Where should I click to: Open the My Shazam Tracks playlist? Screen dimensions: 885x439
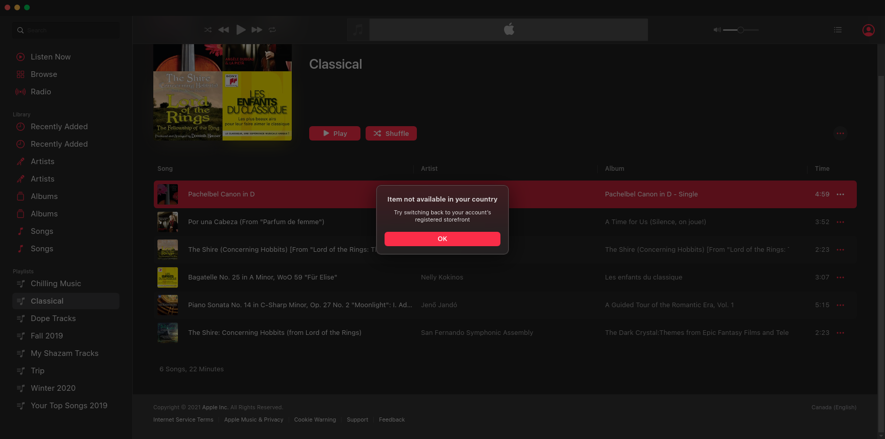65,353
